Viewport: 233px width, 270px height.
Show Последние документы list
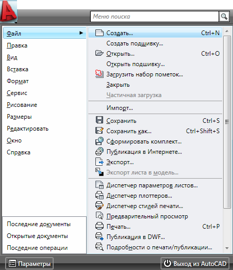(x=39, y=224)
